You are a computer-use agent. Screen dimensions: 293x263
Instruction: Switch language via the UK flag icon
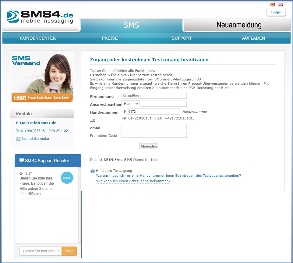coord(280,5)
